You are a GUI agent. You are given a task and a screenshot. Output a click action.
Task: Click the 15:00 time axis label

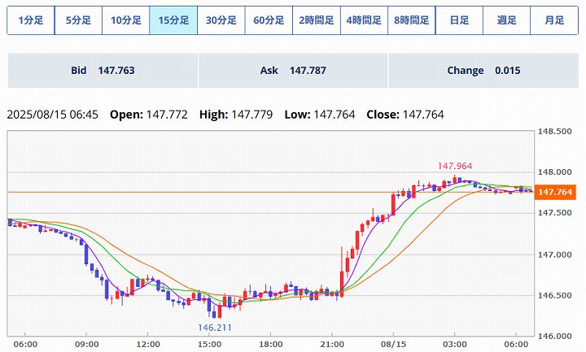click(209, 345)
